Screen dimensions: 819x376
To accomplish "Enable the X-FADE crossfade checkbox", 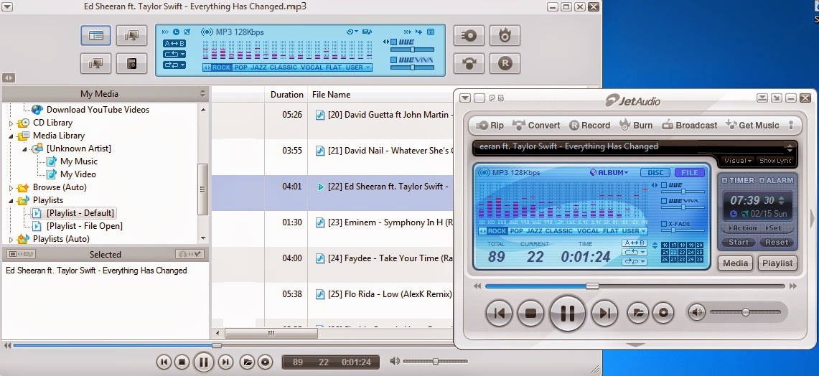I will click(664, 224).
